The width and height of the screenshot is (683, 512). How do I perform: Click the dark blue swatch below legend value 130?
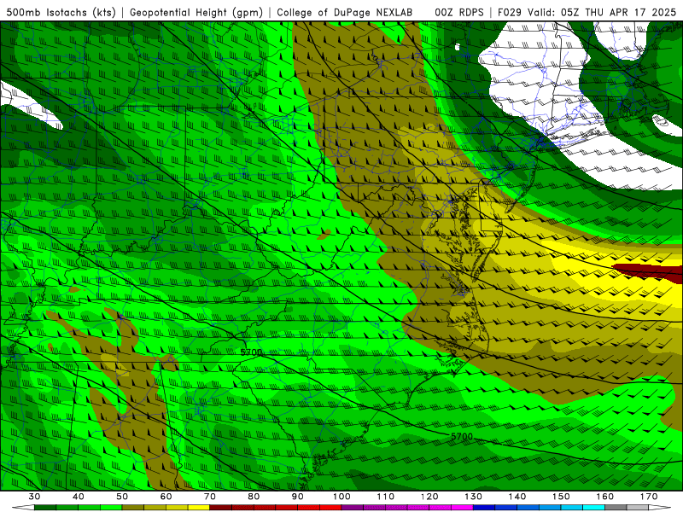coord(484,508)
